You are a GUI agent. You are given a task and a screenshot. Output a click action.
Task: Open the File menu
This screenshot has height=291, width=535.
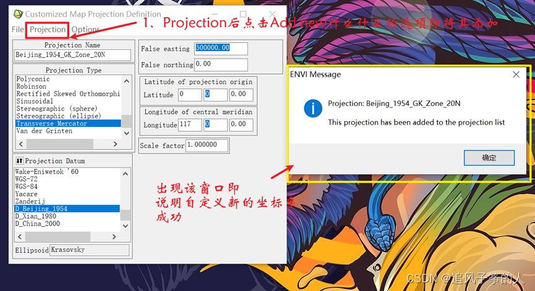point(17,30)
